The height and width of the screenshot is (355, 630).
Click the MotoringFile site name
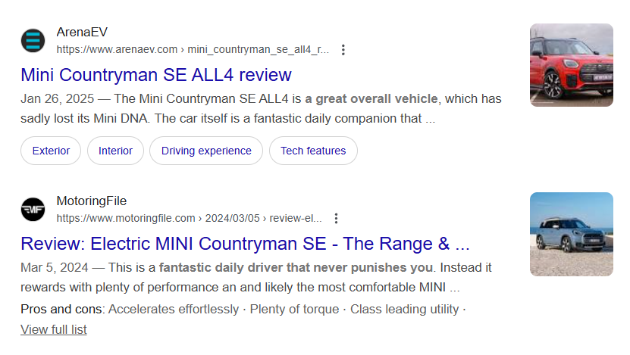[x=92, y=201]
